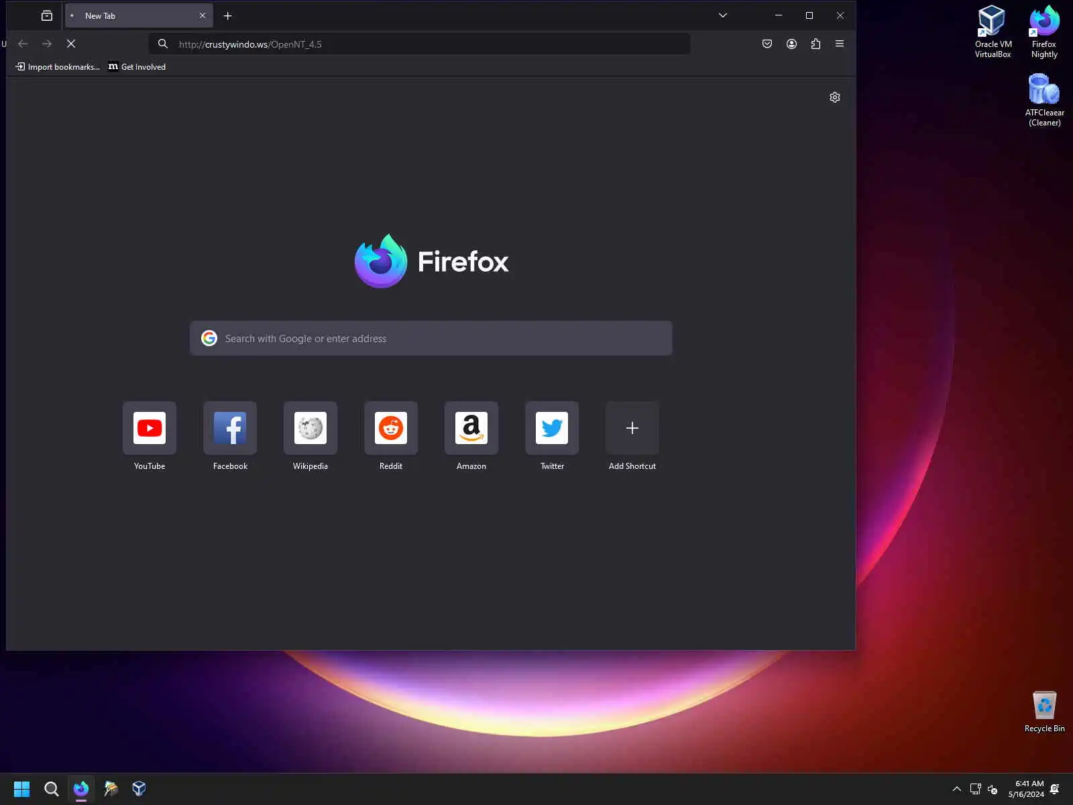Select the Recycle Bin desktop icon
The height and width of the screenshot is (805, 1073).
click(x=1044, y=712)
